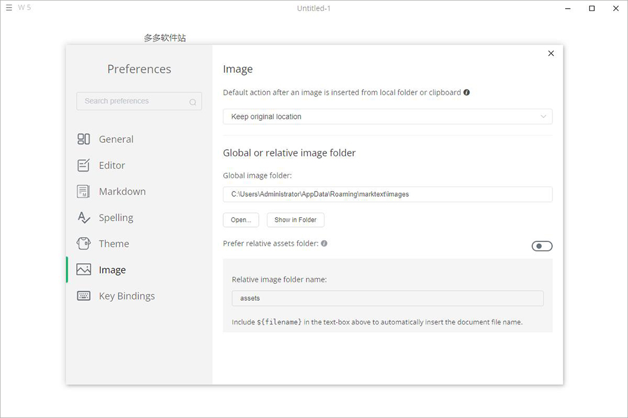628x418 pixels.
Task: Click the General layout icon in sidebar
Action: 84,139
